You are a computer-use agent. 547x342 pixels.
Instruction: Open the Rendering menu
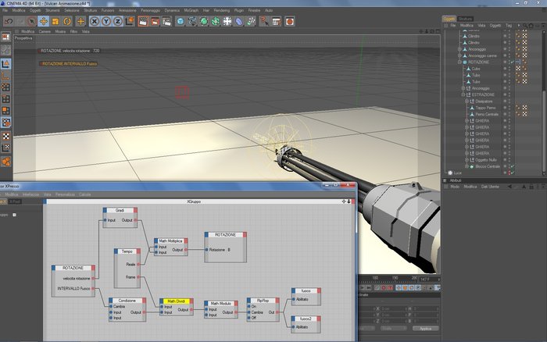221,10
